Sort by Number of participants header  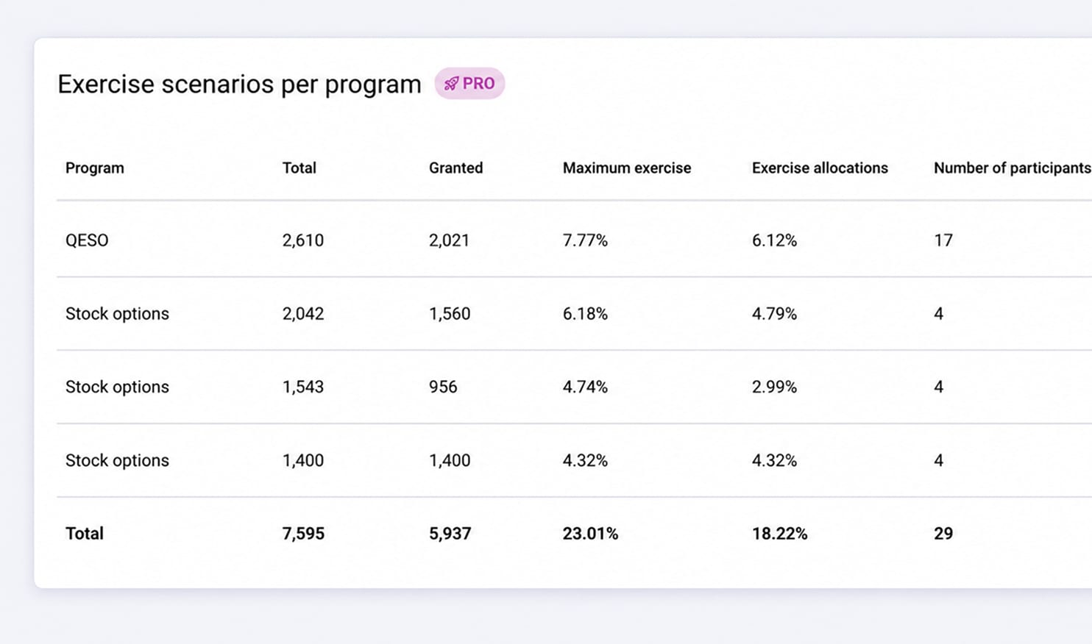(1013, 168)
